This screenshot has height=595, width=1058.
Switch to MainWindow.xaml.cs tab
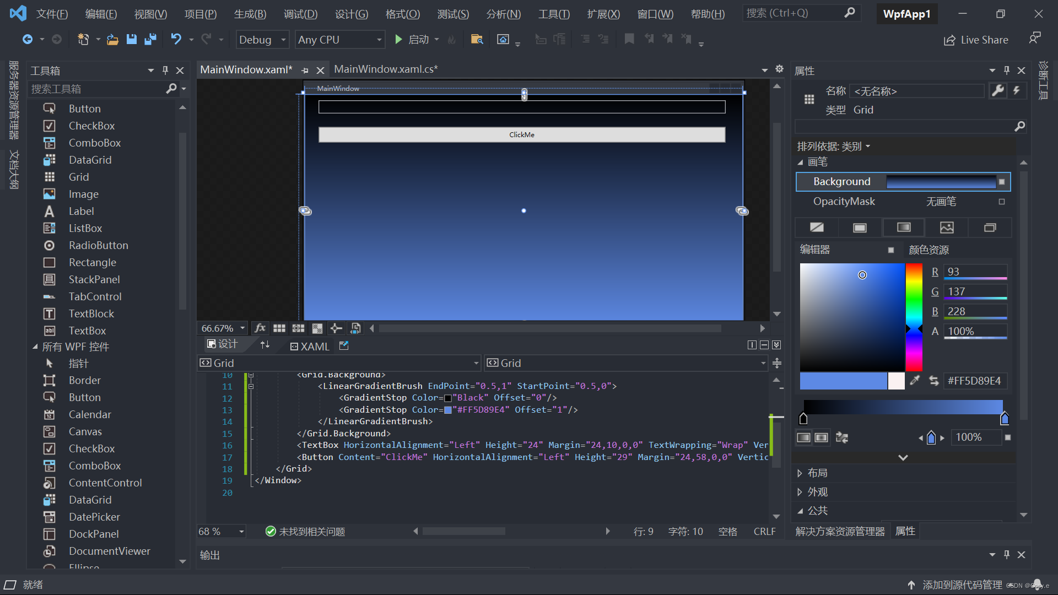386,69
